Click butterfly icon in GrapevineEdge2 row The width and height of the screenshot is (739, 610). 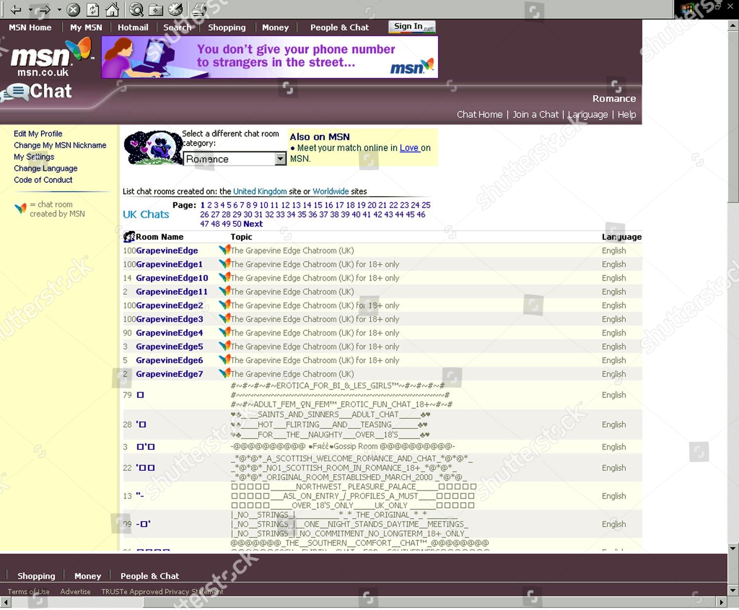pyautogui.click(x=224, y=305)
